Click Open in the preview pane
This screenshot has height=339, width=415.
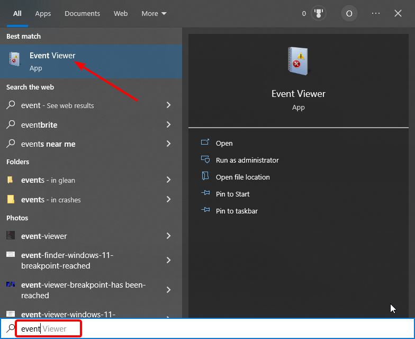tap(224, 143)
